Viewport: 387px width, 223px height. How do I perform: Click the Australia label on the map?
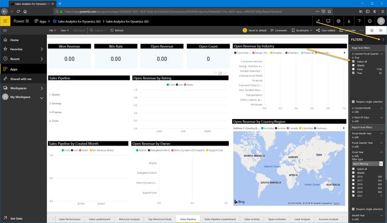click(333, 184)
